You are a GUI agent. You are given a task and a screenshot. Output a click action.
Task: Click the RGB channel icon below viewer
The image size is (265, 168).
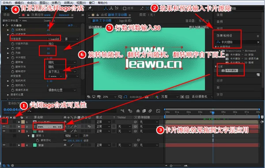click(x=157, y=97)
